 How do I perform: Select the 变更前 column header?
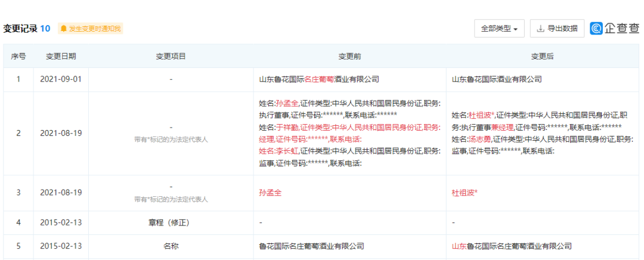click(x=349, y=57)
